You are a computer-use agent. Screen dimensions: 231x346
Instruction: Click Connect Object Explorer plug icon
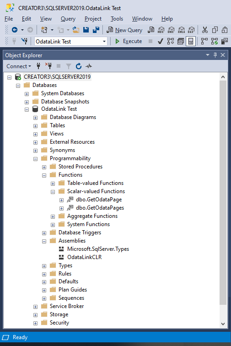(38, 66)
